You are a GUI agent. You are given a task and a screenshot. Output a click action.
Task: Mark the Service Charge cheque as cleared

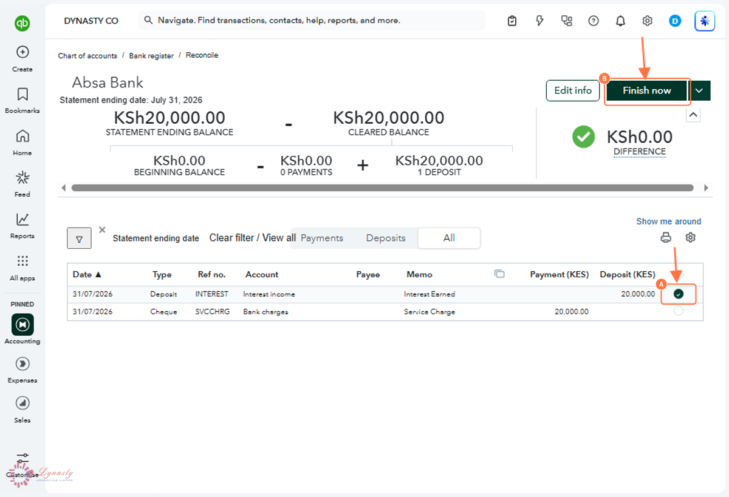[x=679, y=311]
